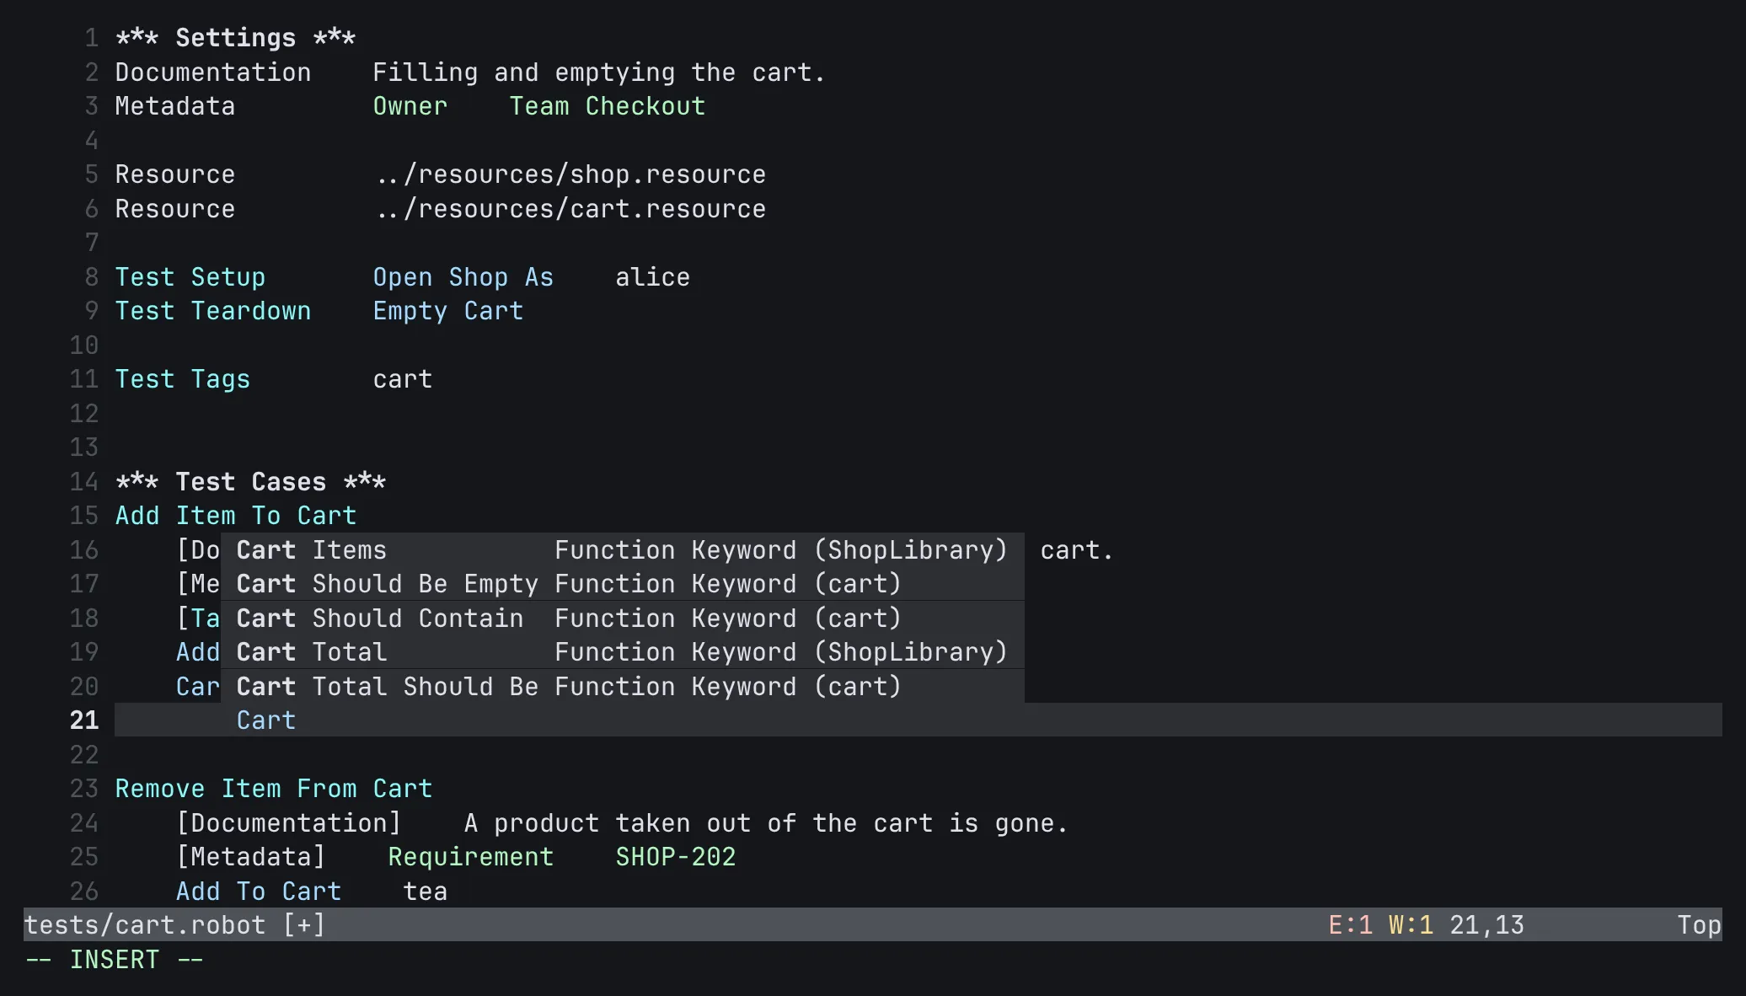Click line number 21 in gutter
Image resolution: width=1746 pixels, height=996 pixels.
[84, 720]
